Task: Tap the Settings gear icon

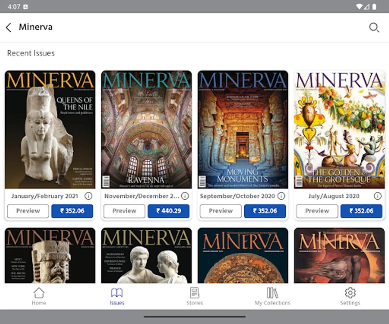Action: tap(350, 293)
